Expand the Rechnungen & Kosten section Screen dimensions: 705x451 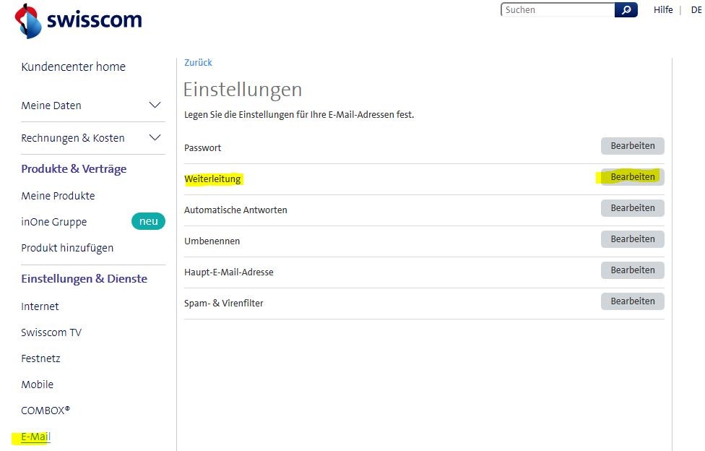(154, 137)
